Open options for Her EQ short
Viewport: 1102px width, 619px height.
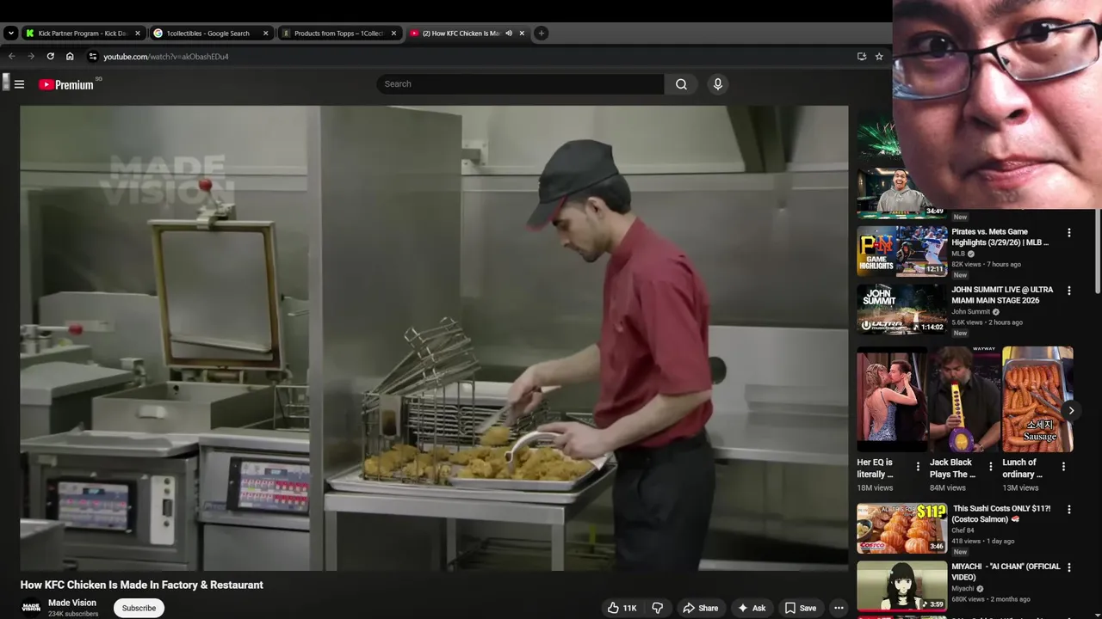coord(918,467)
